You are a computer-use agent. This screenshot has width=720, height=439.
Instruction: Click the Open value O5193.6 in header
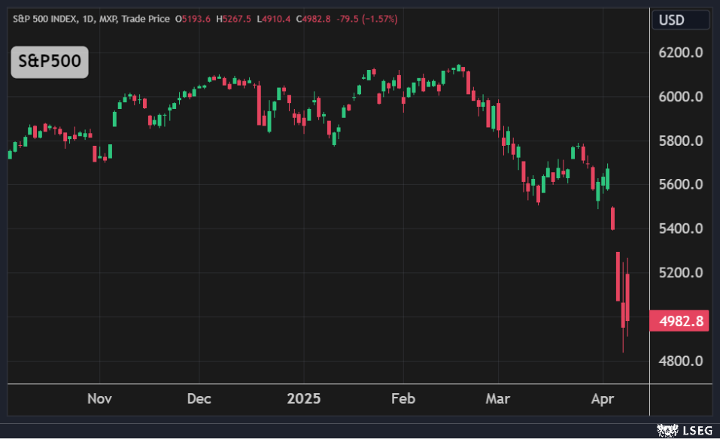tap(193, 19)
